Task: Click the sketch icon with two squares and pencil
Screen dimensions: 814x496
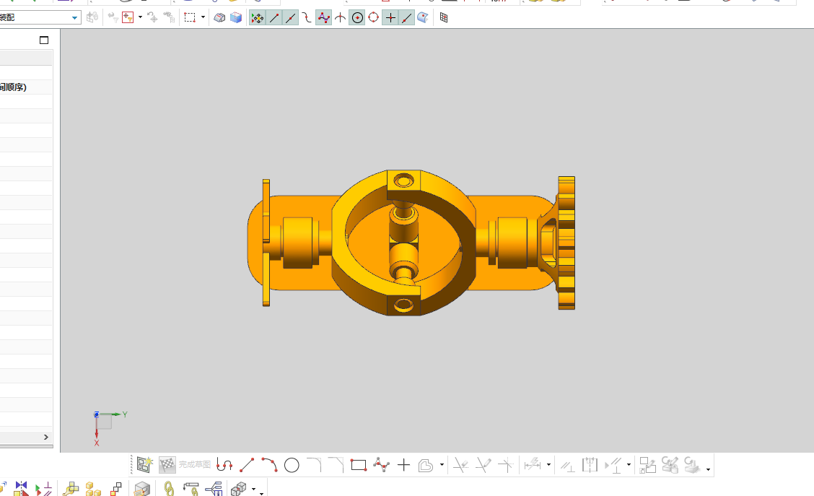Action: [x=647, y=465]
